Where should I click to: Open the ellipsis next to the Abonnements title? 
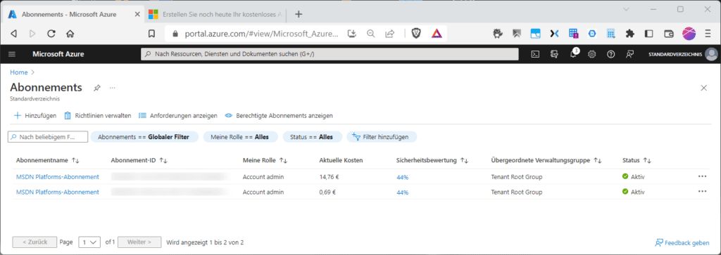pyautogui.click(x=112, y=88)
